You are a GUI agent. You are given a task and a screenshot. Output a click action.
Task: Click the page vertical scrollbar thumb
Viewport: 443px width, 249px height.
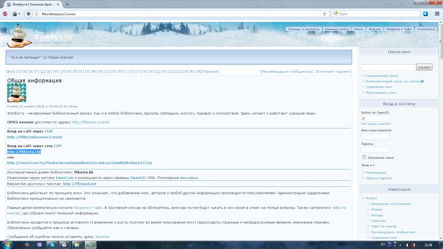point(440,41)
